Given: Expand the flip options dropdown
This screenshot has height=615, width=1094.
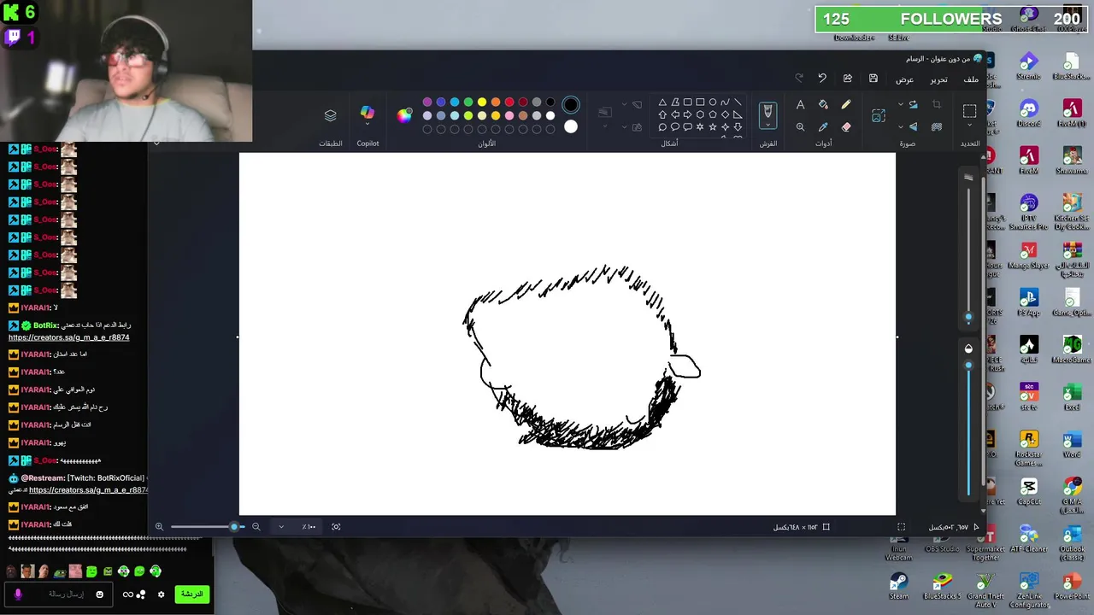Looking at the screenshot, I should [901, 126].
